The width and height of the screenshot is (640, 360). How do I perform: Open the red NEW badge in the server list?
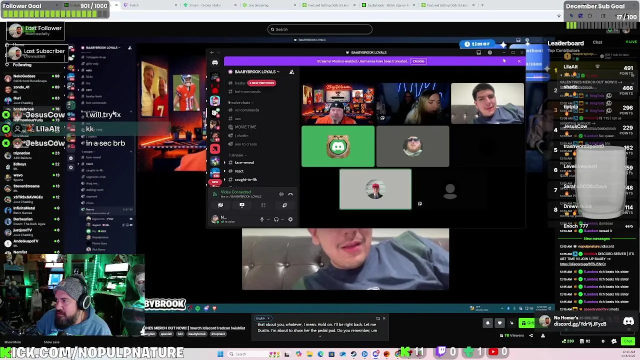tap(215, 182)
